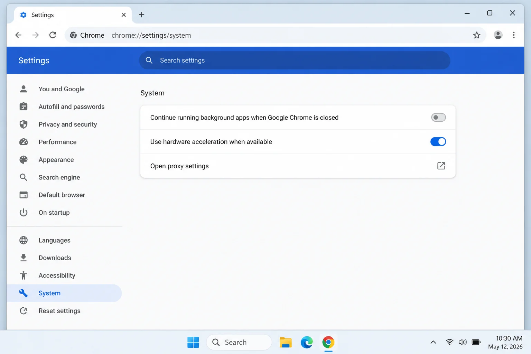The image size is (531, 354).
Task: Open a new tab with the plus button
Action: click(141, 15)
